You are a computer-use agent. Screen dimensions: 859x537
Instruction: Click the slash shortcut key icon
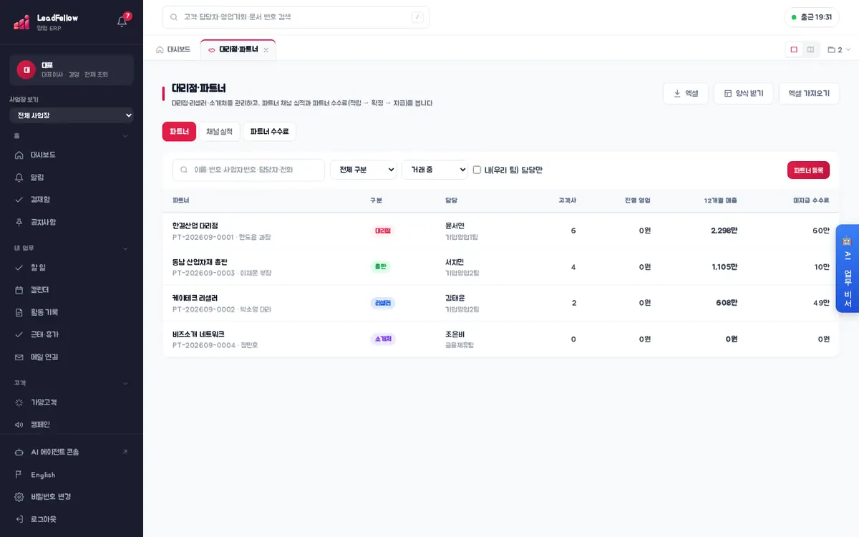pyautogui.click(x=417, y=17)
